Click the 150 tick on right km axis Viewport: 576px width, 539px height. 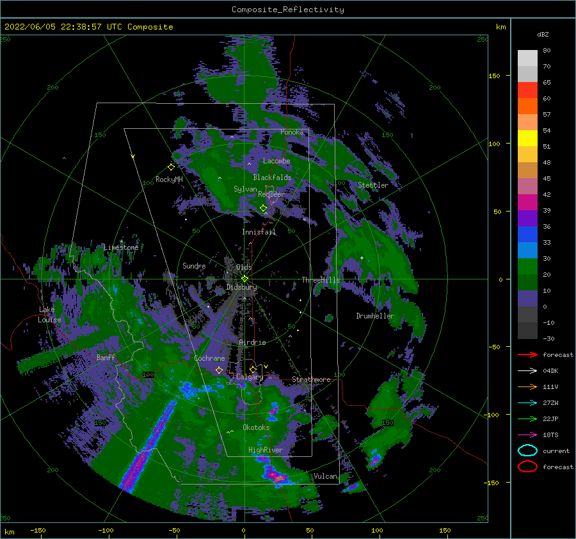click(x=494, y=76)
